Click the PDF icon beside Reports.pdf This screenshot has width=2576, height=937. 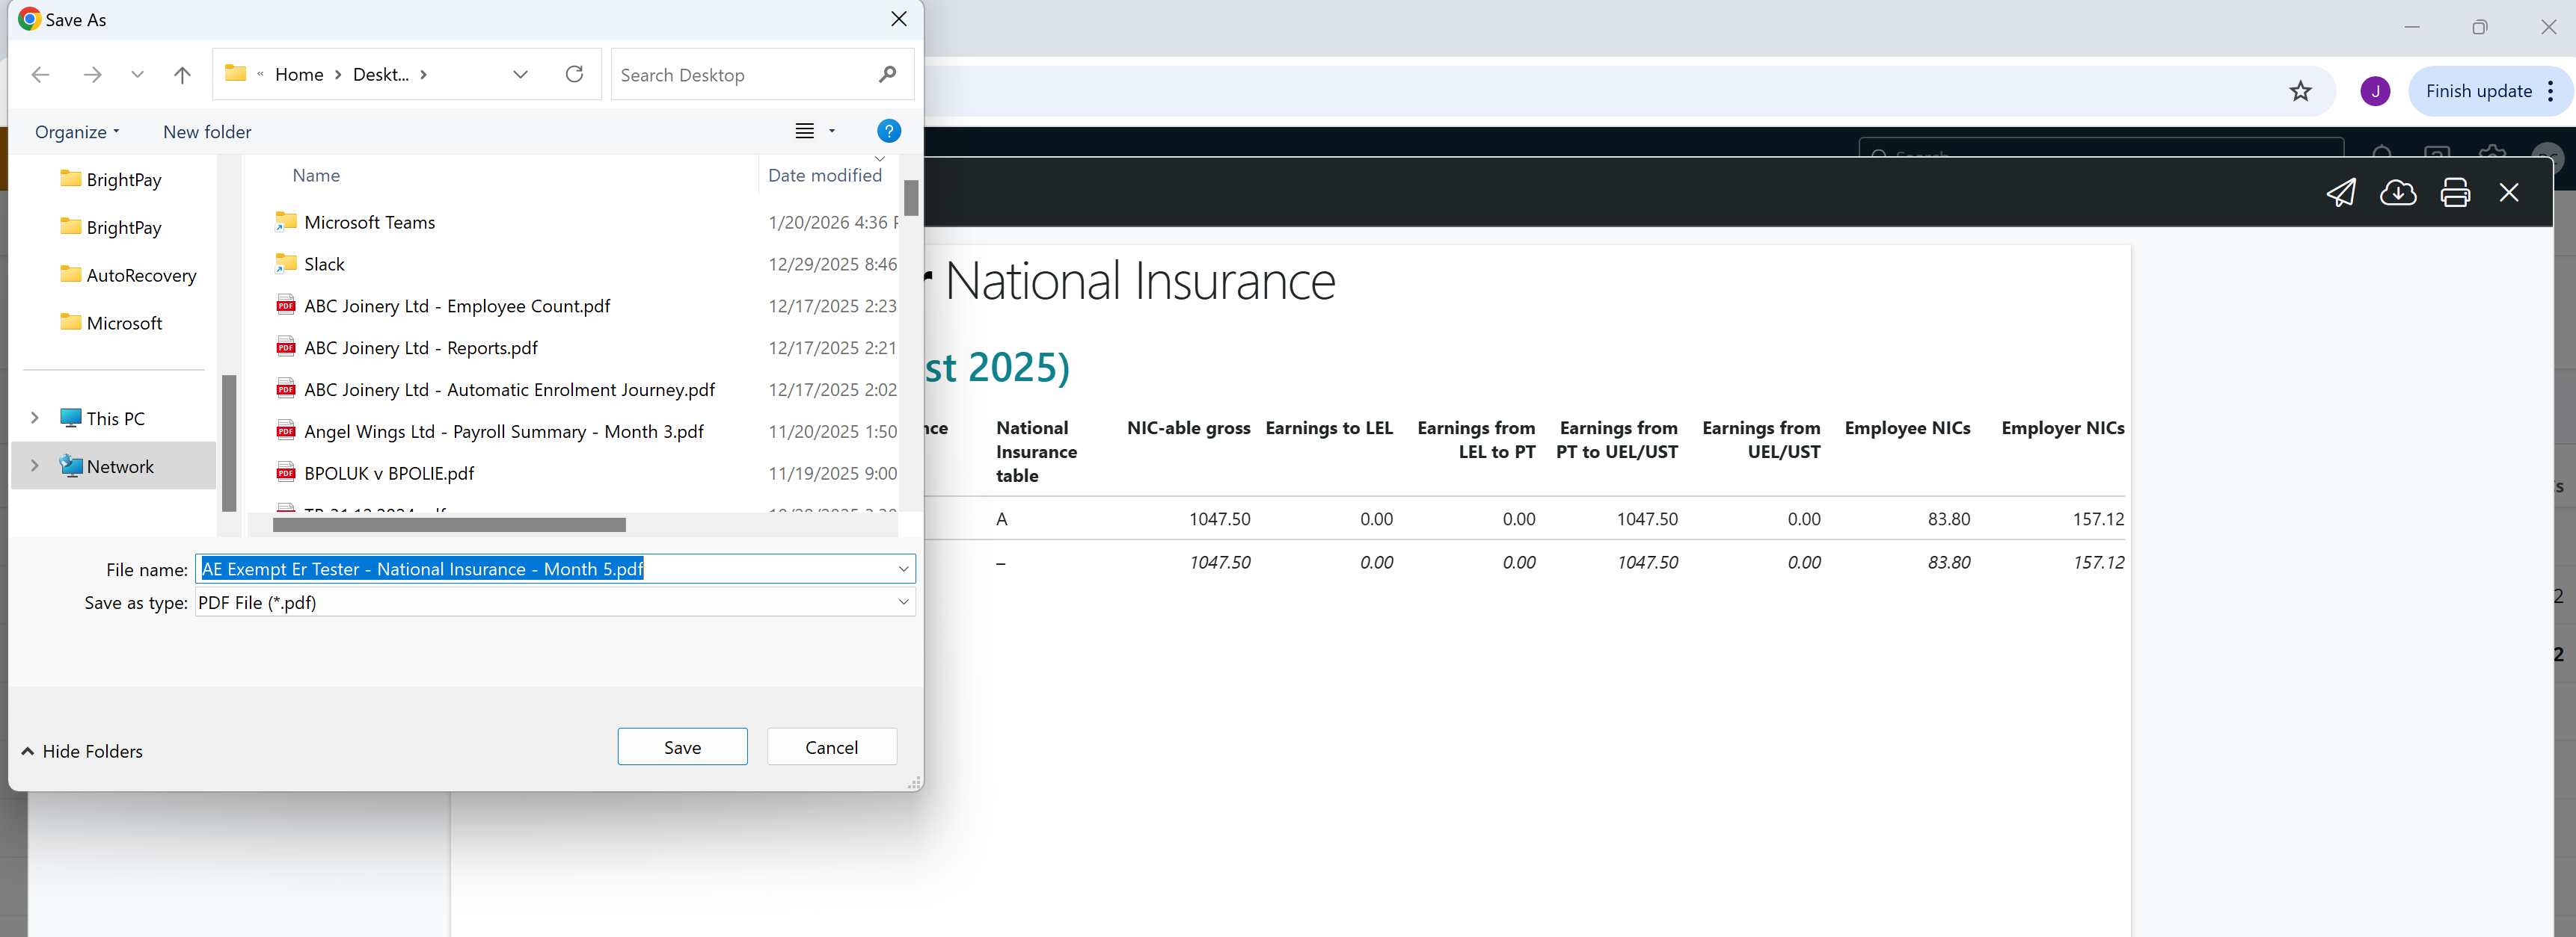tap(286, 347)
